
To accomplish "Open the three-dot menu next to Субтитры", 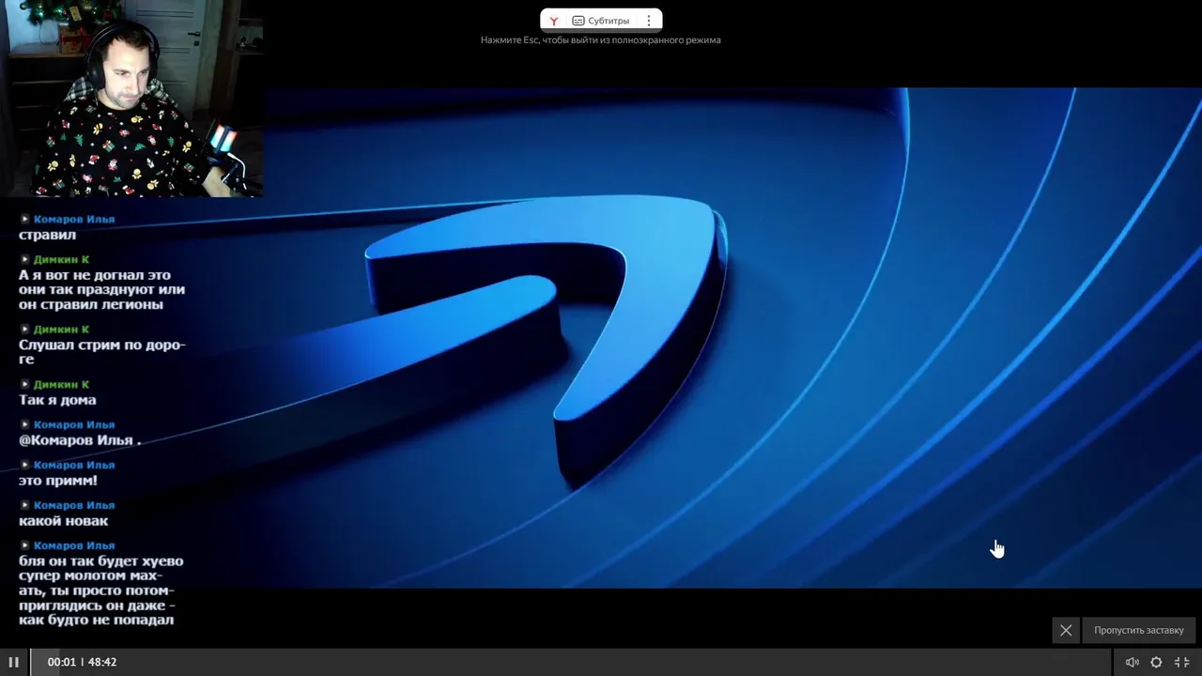I will [648, 21].
